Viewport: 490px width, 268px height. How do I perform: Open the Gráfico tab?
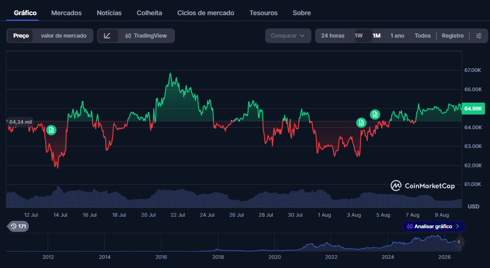click(25, 13)
